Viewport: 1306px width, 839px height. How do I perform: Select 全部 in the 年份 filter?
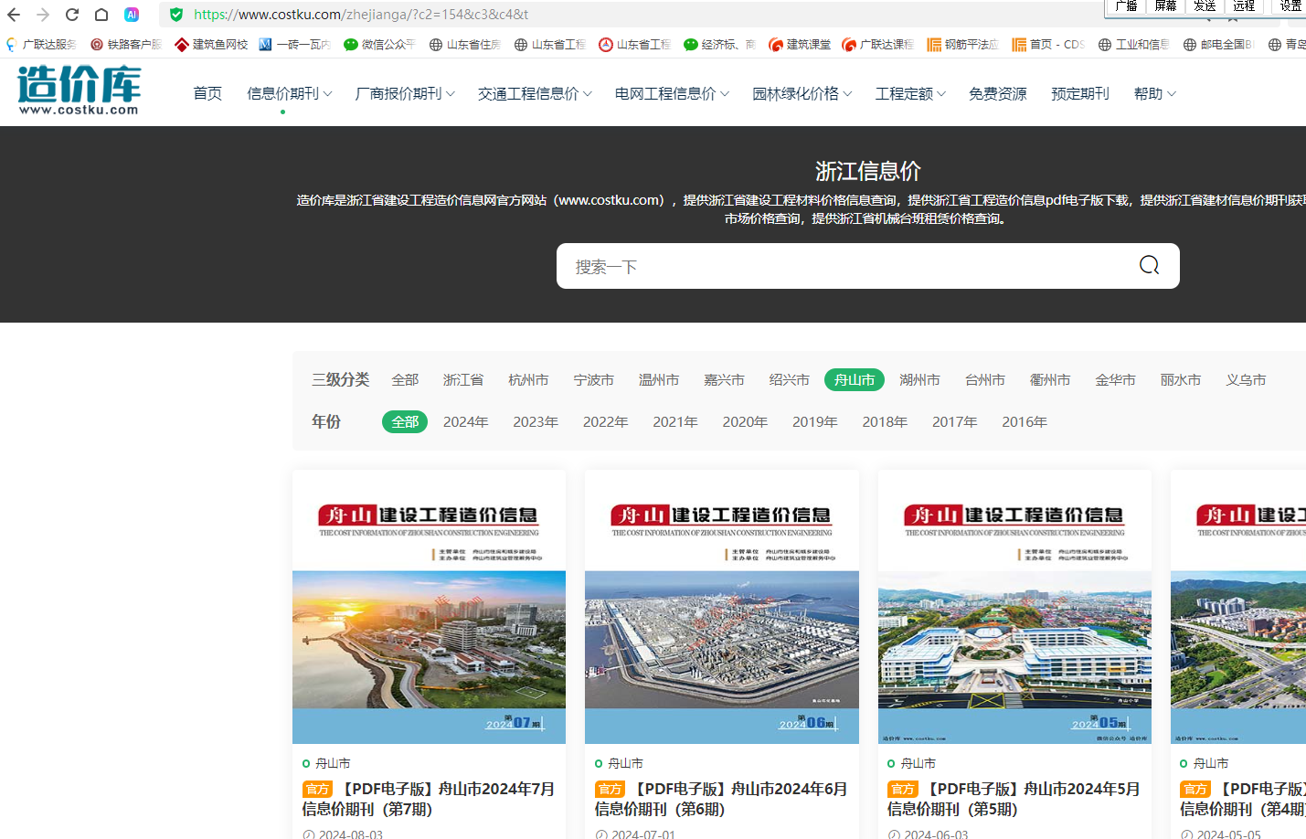[x=405, y=421]
